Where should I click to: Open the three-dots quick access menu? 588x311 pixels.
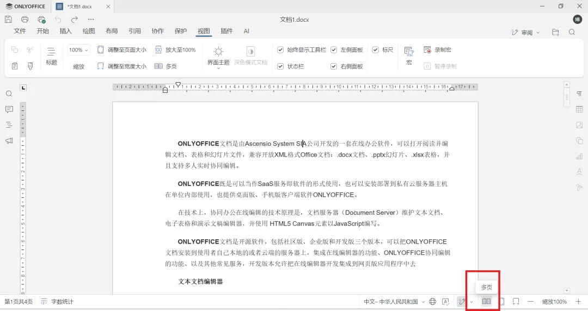coord(91,20)
